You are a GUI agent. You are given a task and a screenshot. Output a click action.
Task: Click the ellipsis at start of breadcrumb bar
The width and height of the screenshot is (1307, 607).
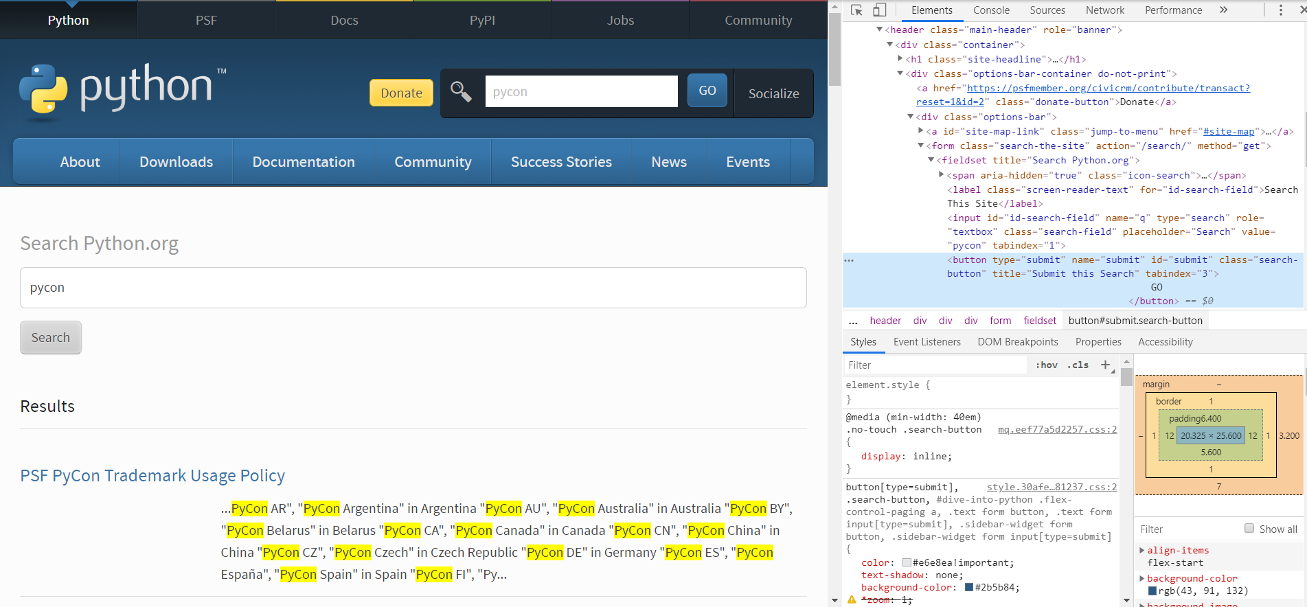point(853,321)
